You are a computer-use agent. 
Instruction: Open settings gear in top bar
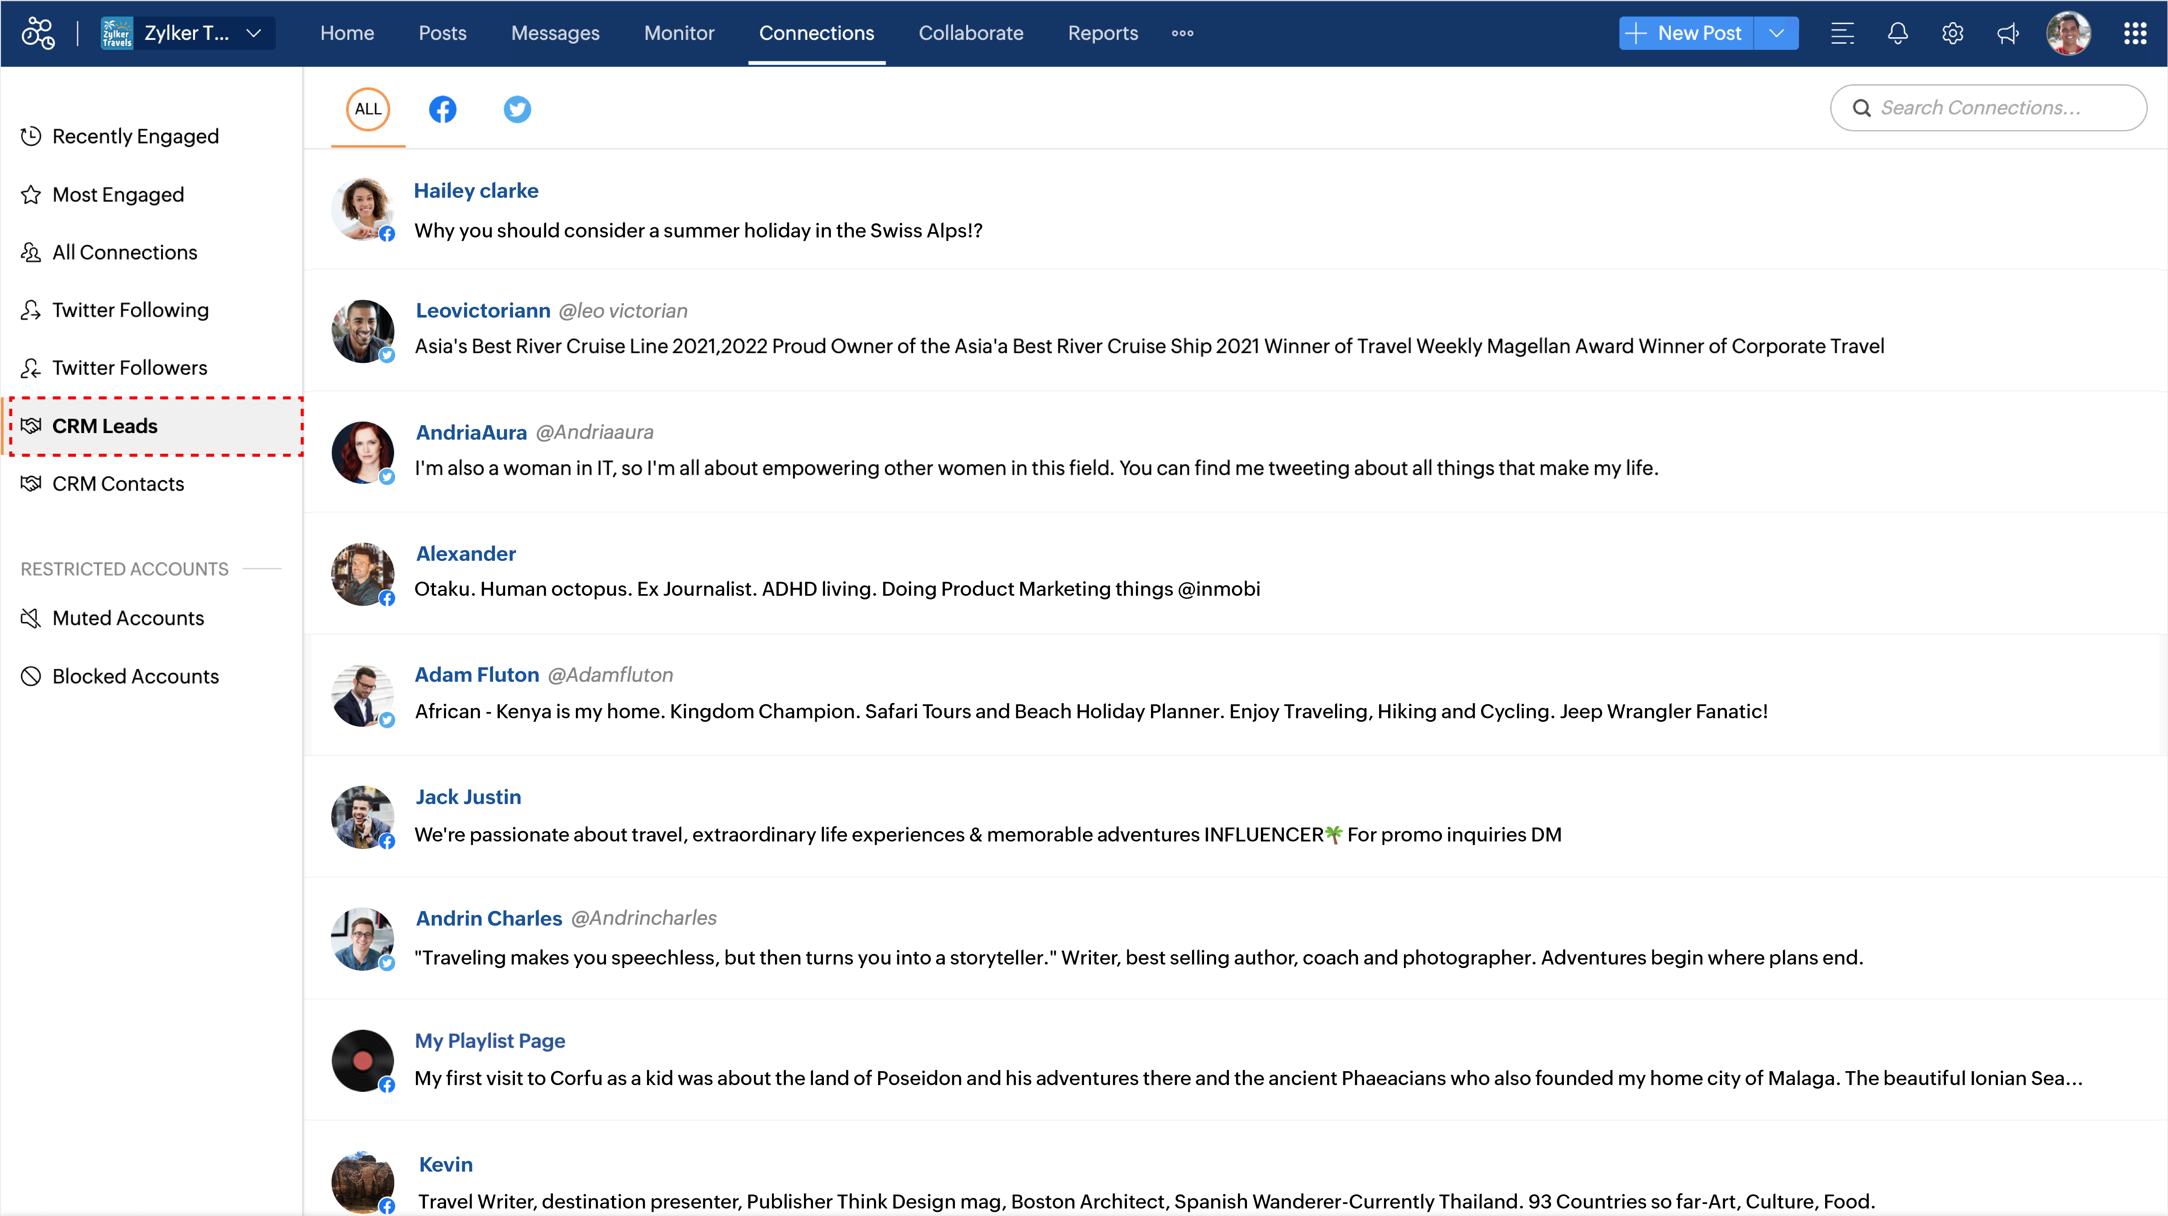point(1953,33)
